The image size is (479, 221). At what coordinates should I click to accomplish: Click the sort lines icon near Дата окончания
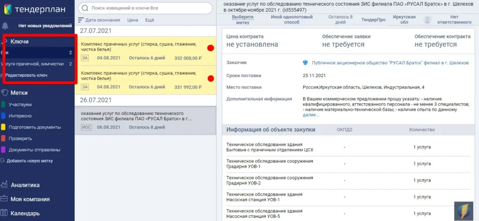pos(80,20)
